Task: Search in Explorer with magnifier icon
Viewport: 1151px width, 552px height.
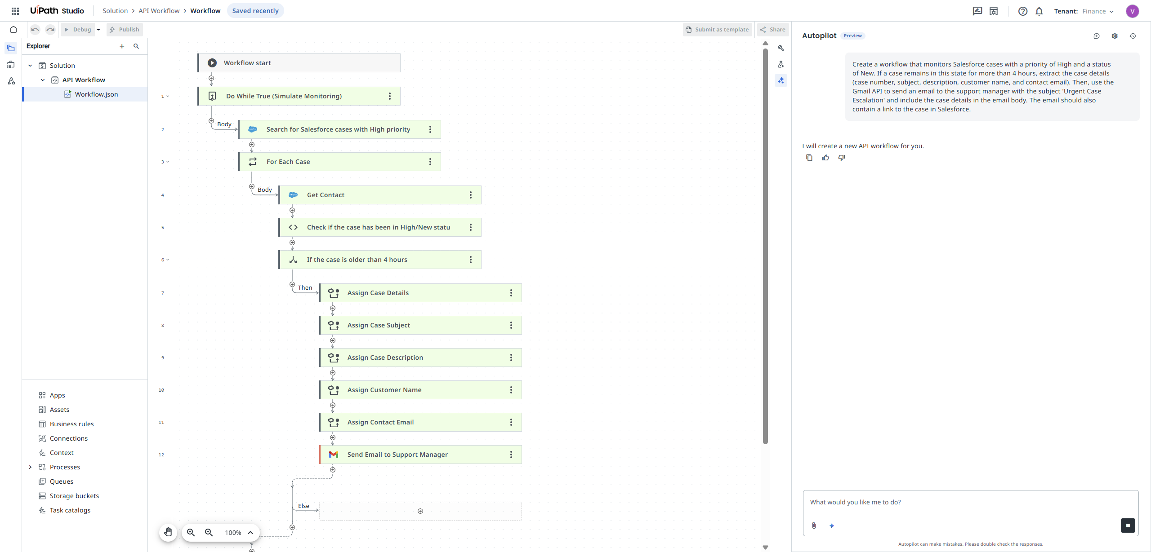Action: coord(136,46)
